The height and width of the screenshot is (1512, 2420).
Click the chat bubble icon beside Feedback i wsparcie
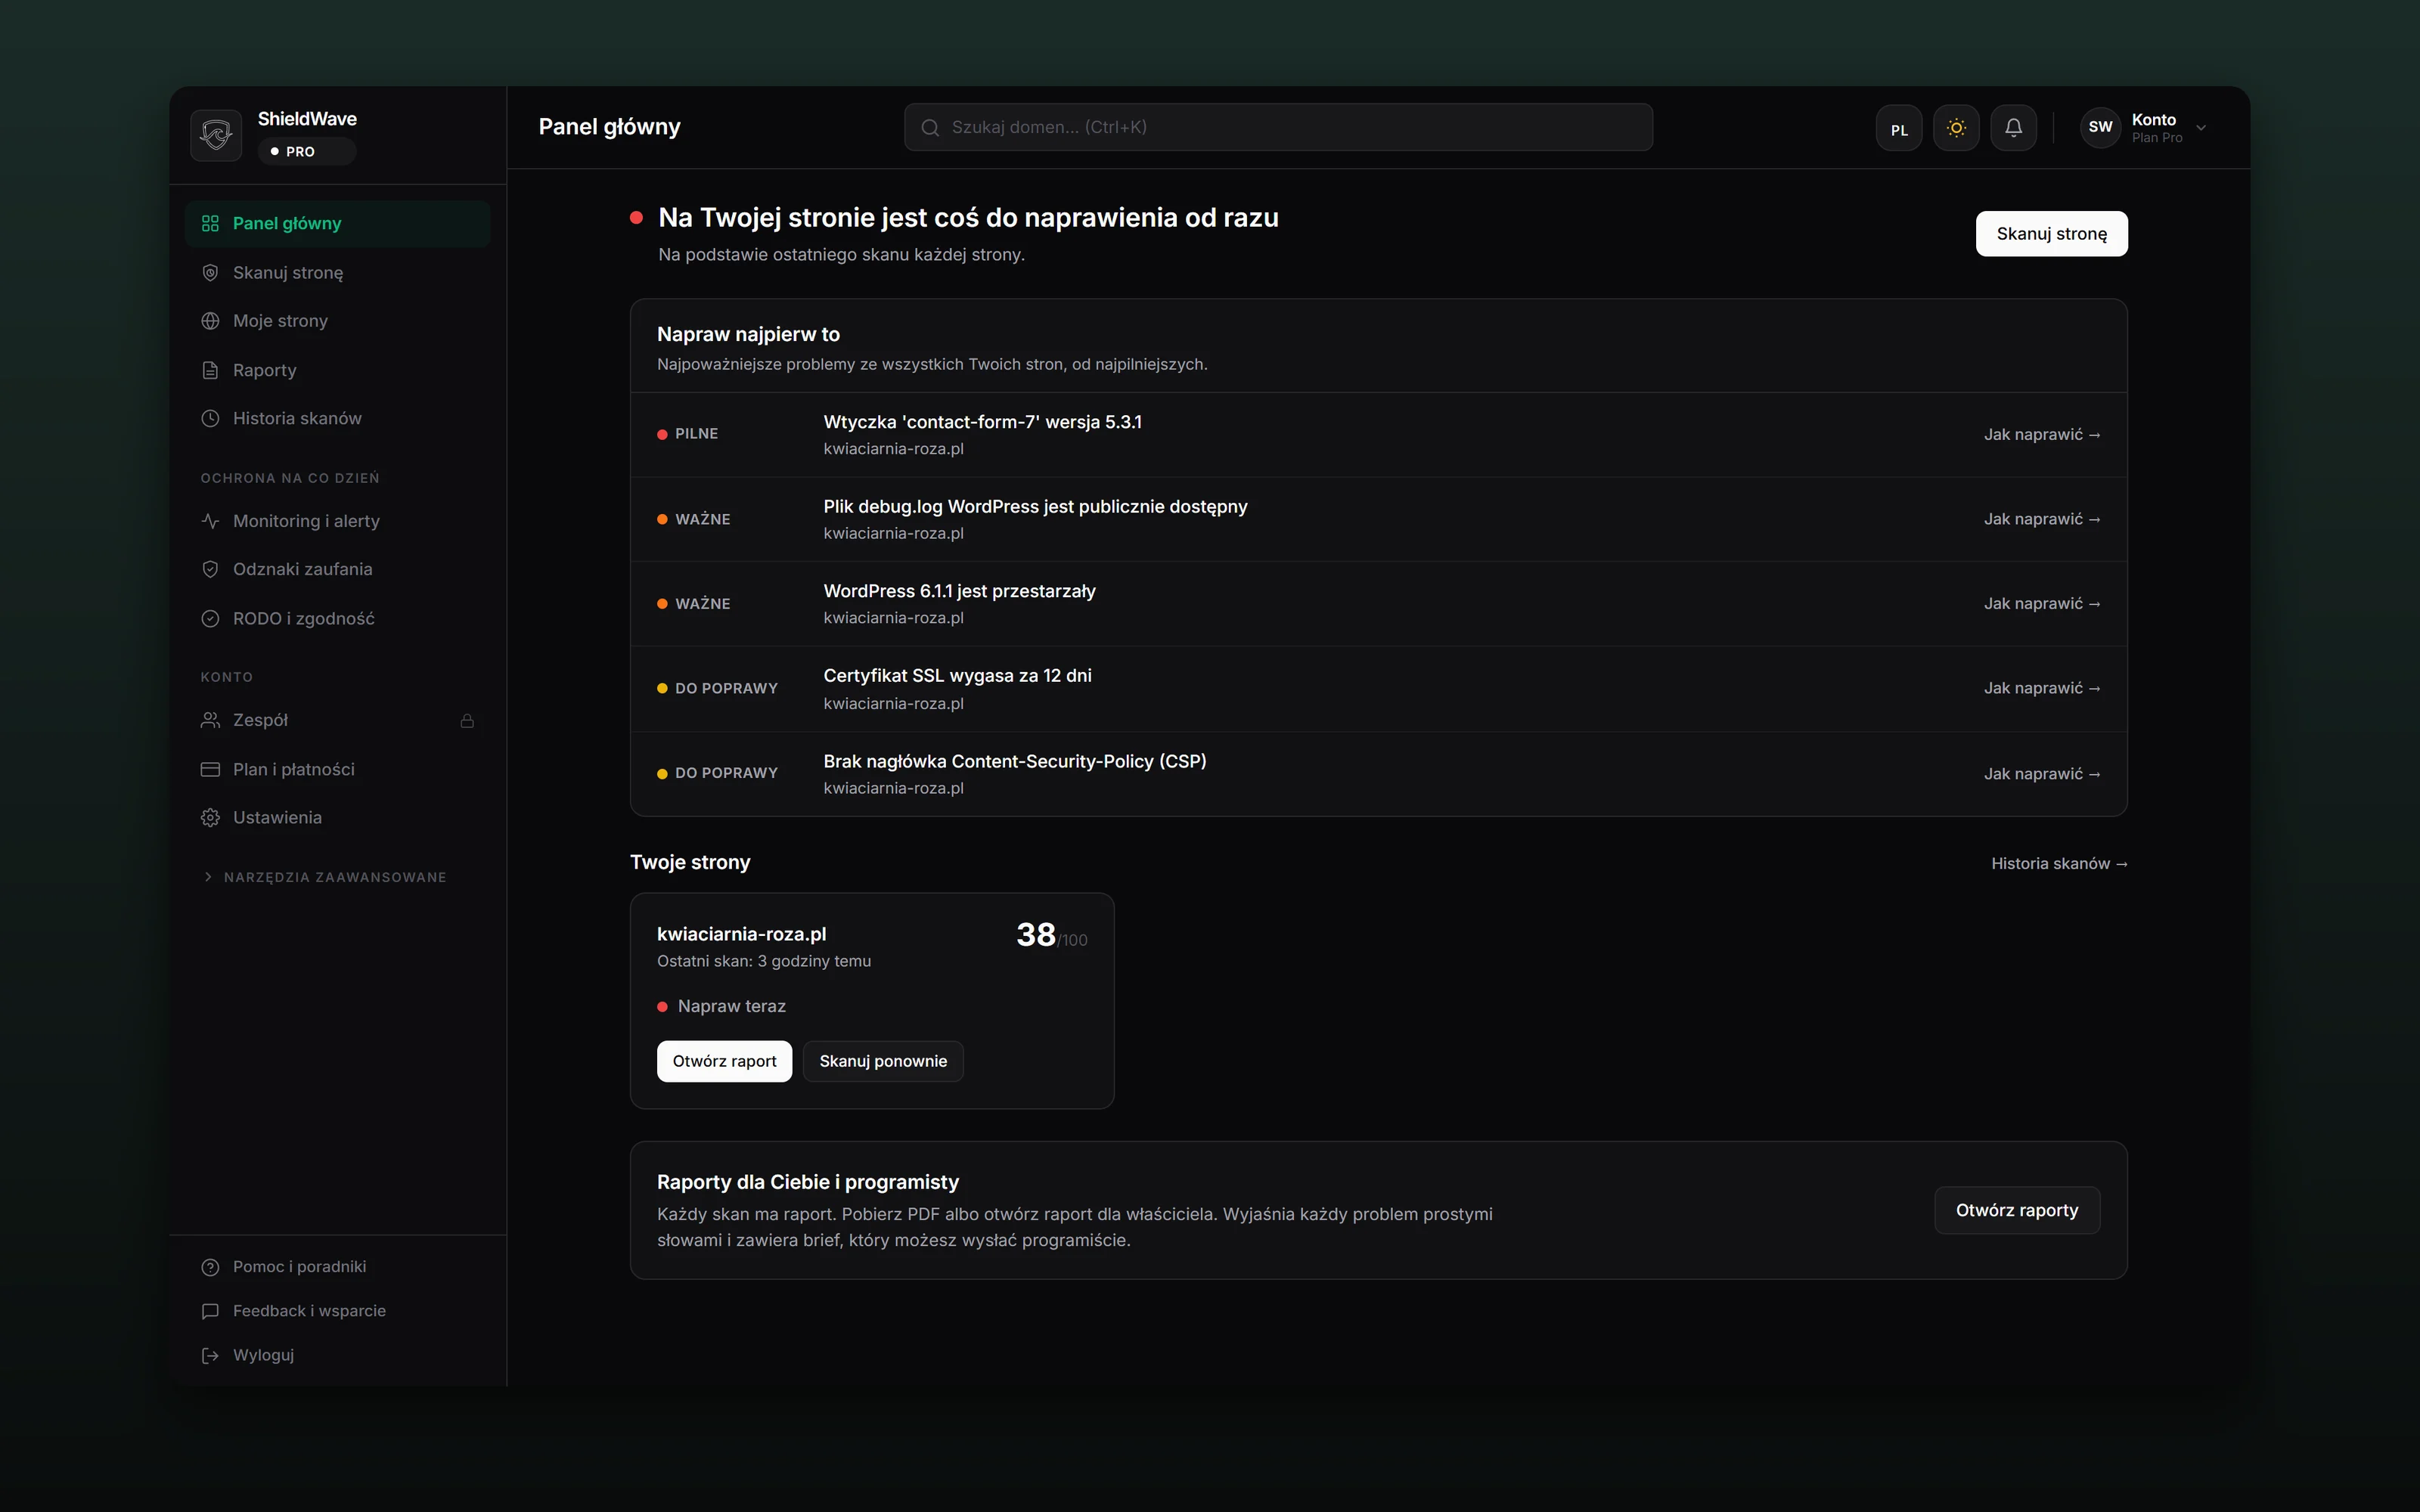pos(210,1311)
